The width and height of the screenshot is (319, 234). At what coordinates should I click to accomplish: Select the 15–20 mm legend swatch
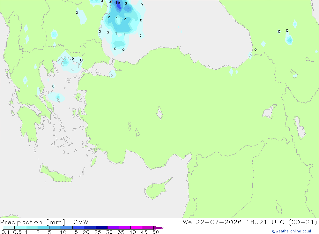78,228
